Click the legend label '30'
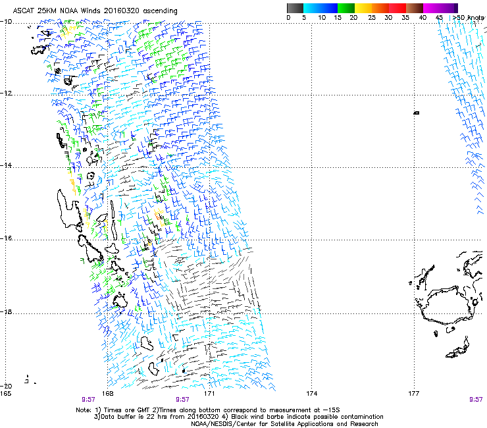This screenshot has height=428, width=487. (388, 18)
